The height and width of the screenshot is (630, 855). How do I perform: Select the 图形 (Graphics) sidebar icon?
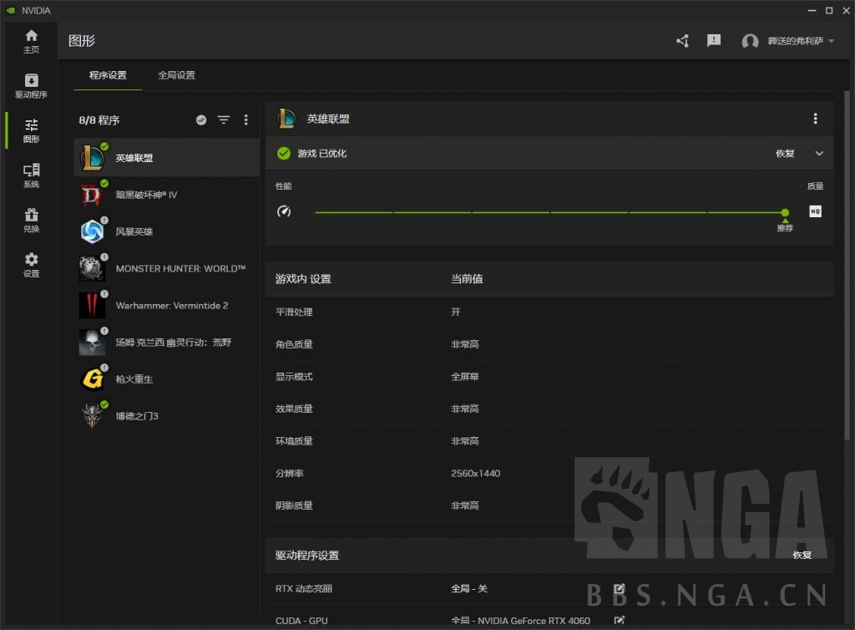click(x=31, y=130)
